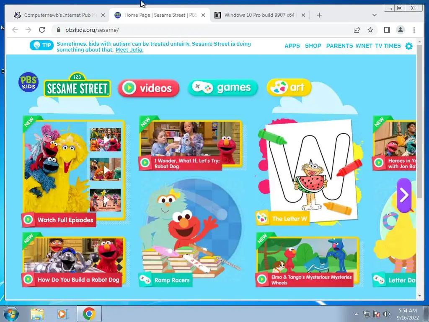This screenshot has width=429, height=322.
Task: Click the PBS Kids logo
Action: point(28,82)
